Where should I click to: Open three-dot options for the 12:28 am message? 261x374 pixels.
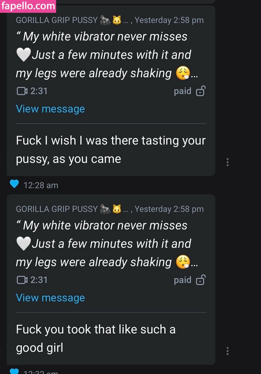pos(227,162)
